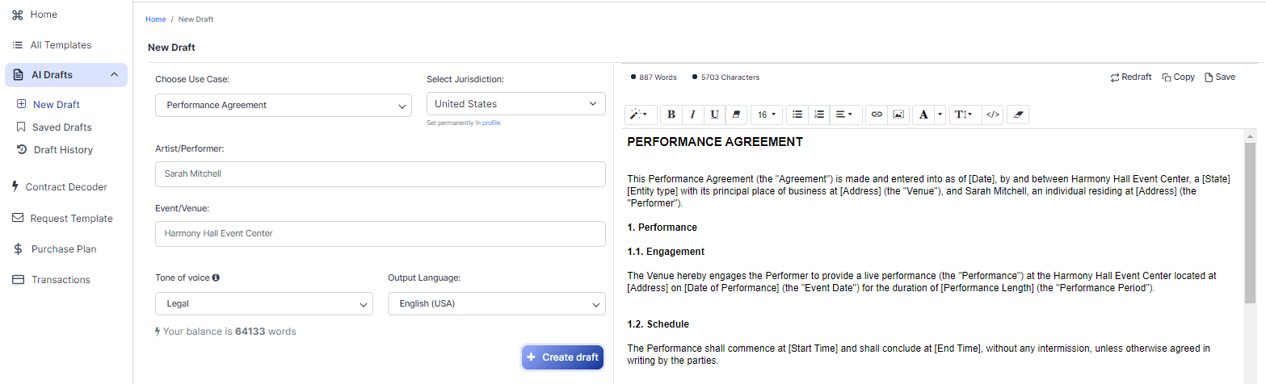Insert a bulleted unordered list

pyautogui.click(x=797, y=115)
